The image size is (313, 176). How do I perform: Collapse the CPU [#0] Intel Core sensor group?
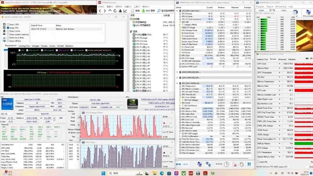(177, 11)
